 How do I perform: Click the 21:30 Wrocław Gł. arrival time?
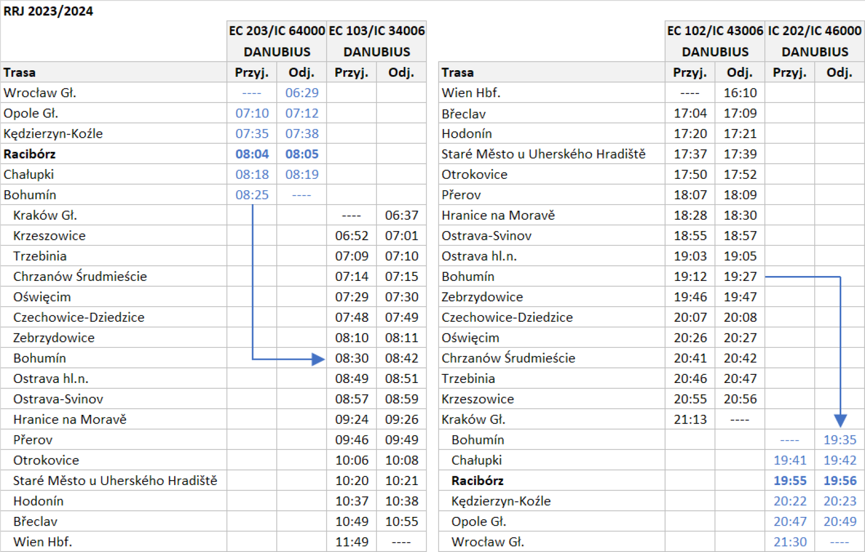coord(790,542)
